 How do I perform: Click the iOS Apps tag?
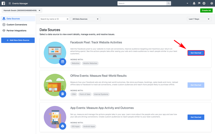(76, 126)
